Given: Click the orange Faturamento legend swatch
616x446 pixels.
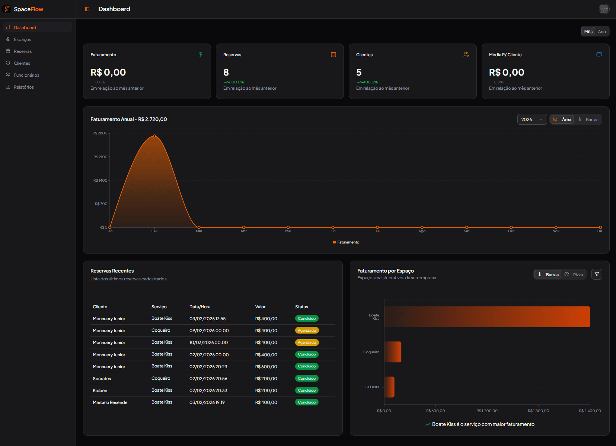Looking at the screenshot, I should [x=334, y=242].
